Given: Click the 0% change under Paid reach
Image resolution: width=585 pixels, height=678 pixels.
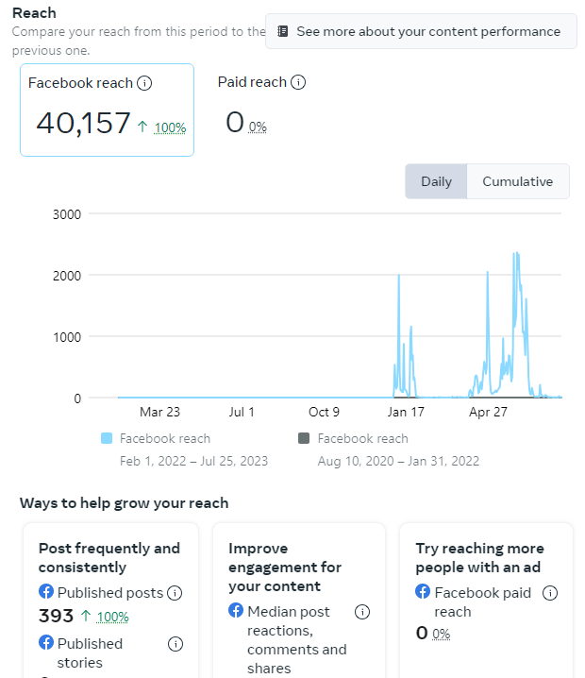Looking at the screenshot, I should (x=258, y=127).
